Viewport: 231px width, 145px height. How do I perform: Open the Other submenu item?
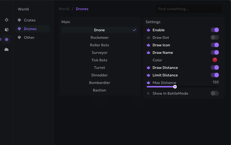click(29, 38)
